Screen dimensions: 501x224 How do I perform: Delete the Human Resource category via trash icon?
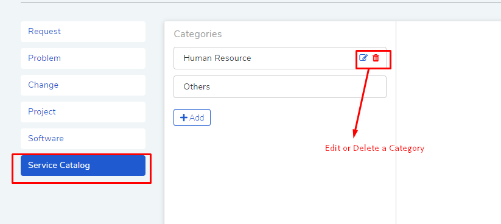click(x=376, y=58)
